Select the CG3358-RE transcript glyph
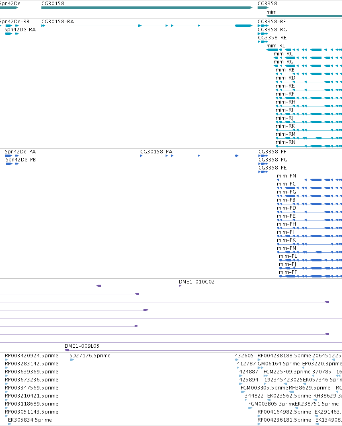This screenshot has height=426, width=342. (262, 42)
